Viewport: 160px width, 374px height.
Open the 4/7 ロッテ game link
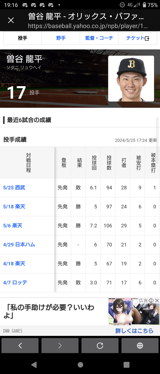pos(15,283)
